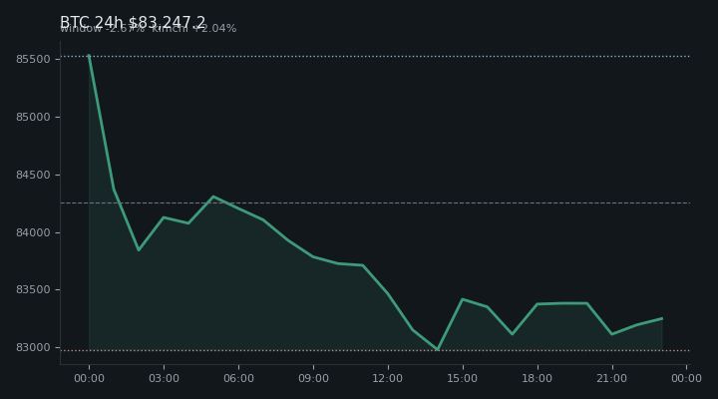Click the 18:00 time axis label
This screenshot has width=718, height=399.
[x=537, y=378]
